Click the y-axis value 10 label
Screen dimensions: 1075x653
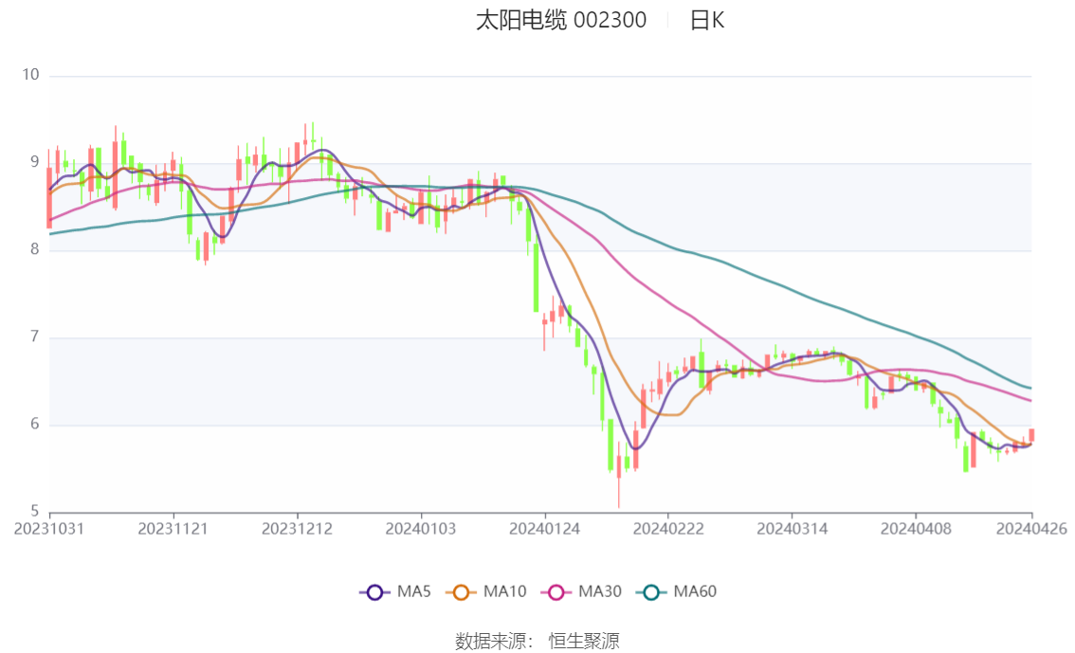click(32, 75)
